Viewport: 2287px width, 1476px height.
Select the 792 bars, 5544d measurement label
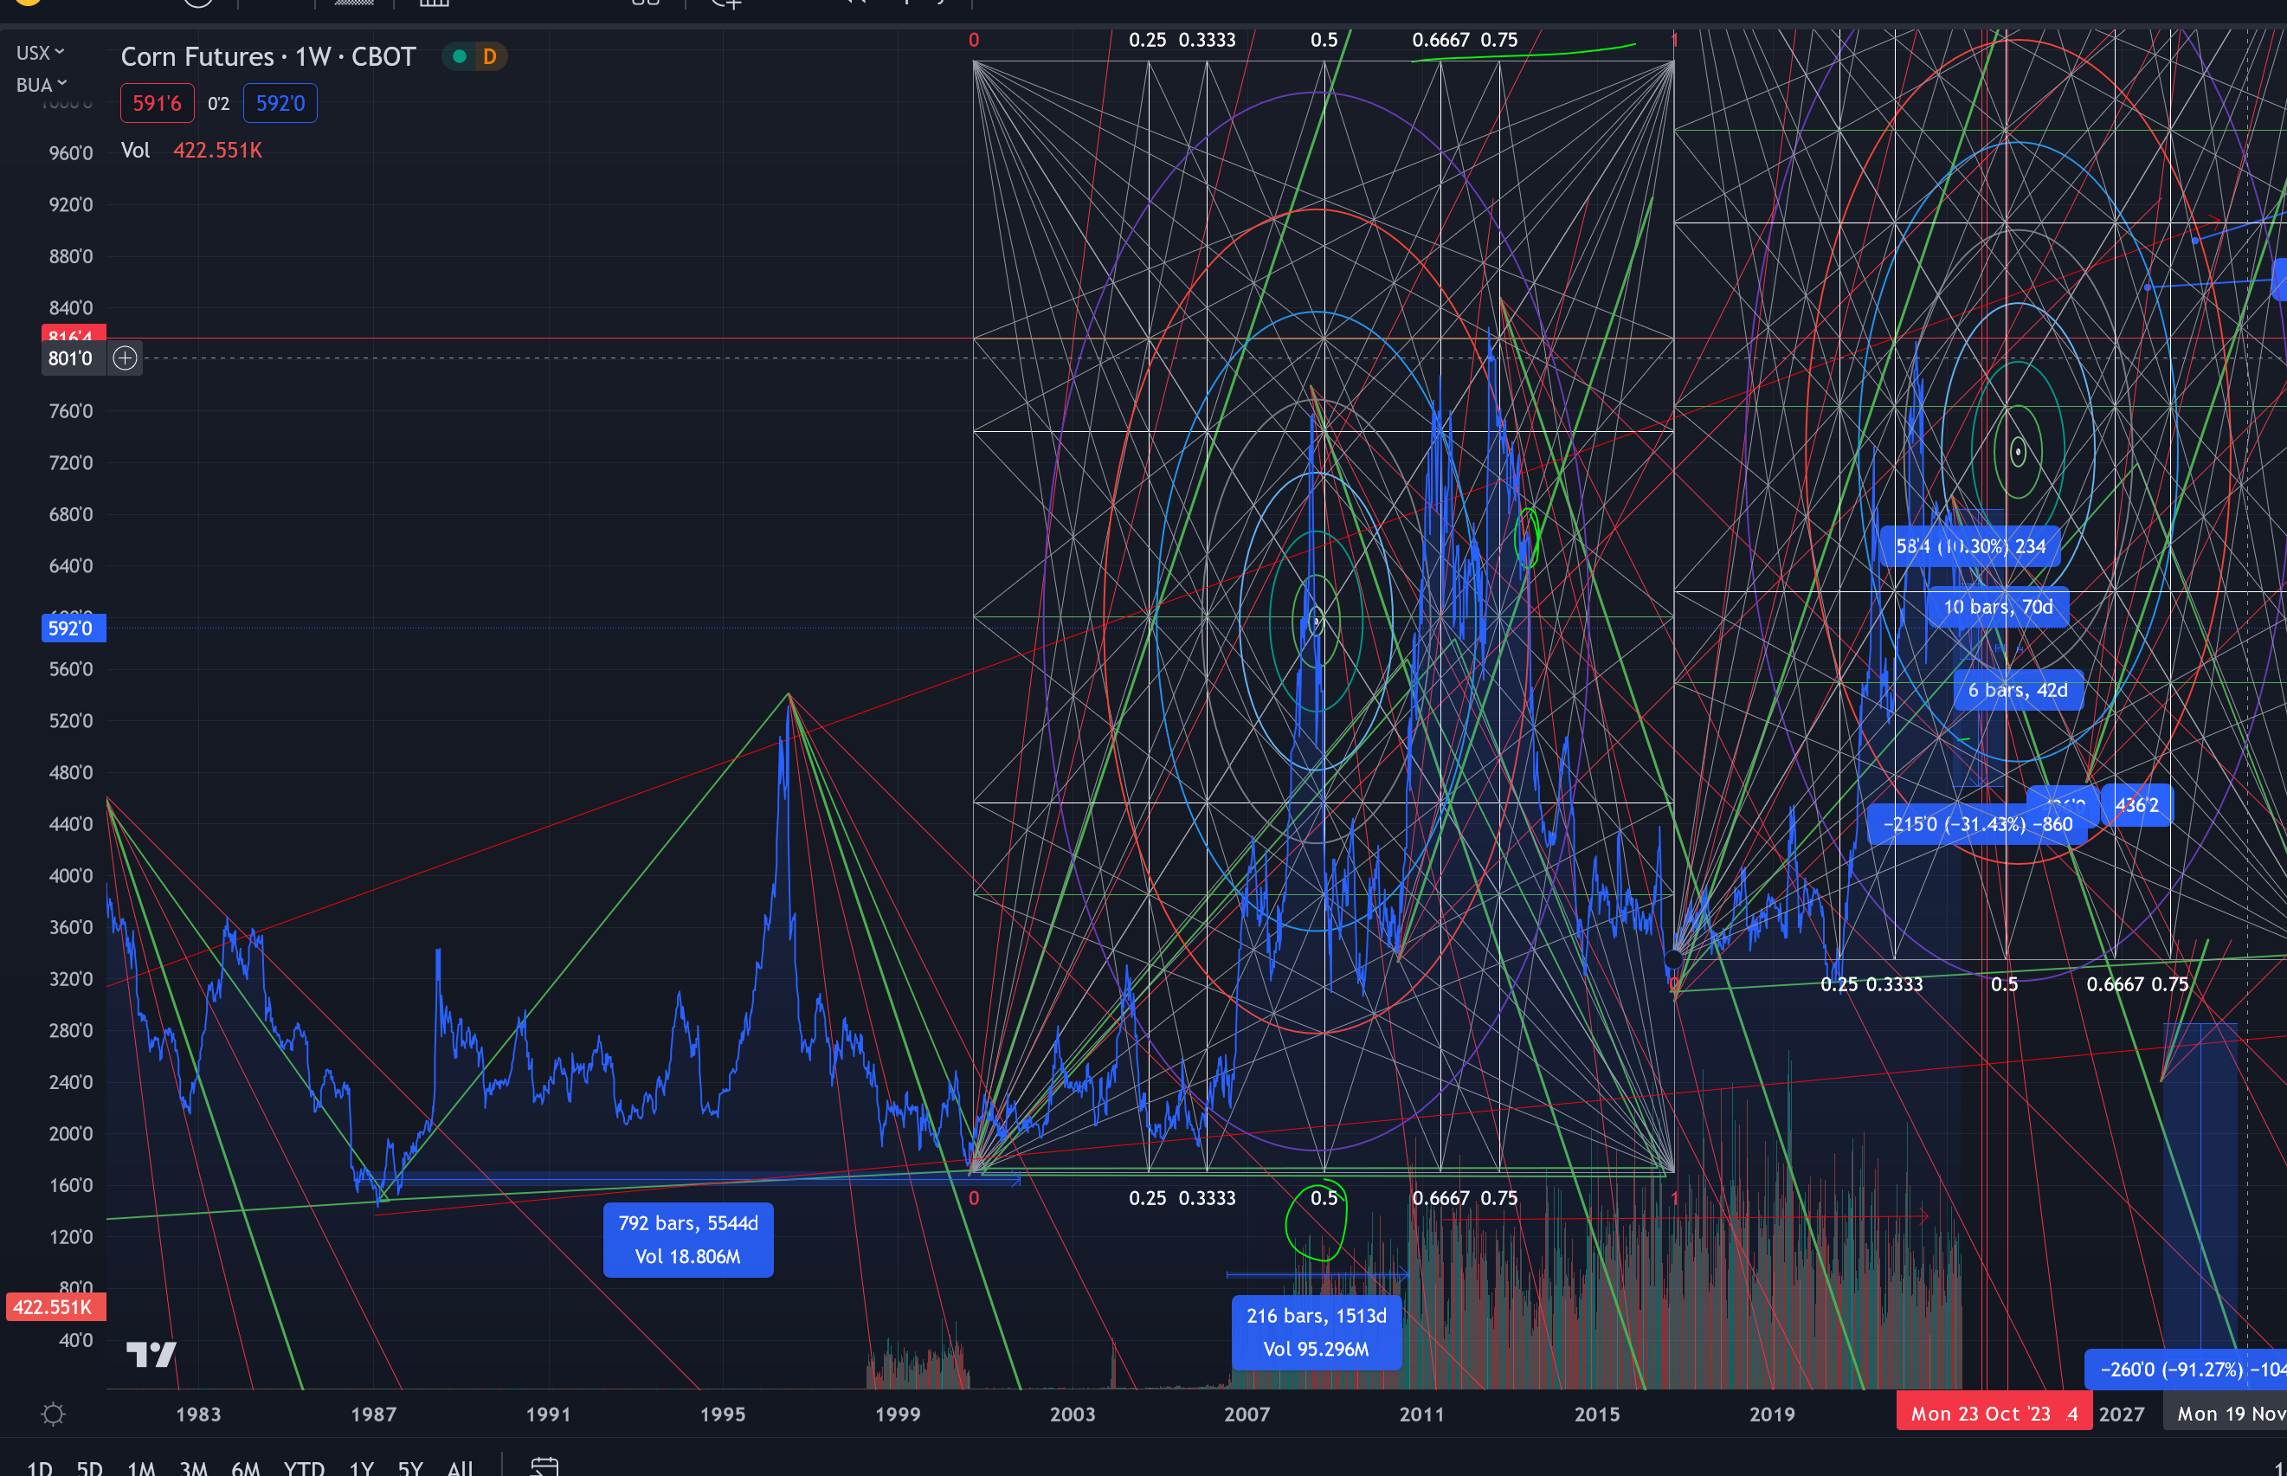(x=687, y=1240)
